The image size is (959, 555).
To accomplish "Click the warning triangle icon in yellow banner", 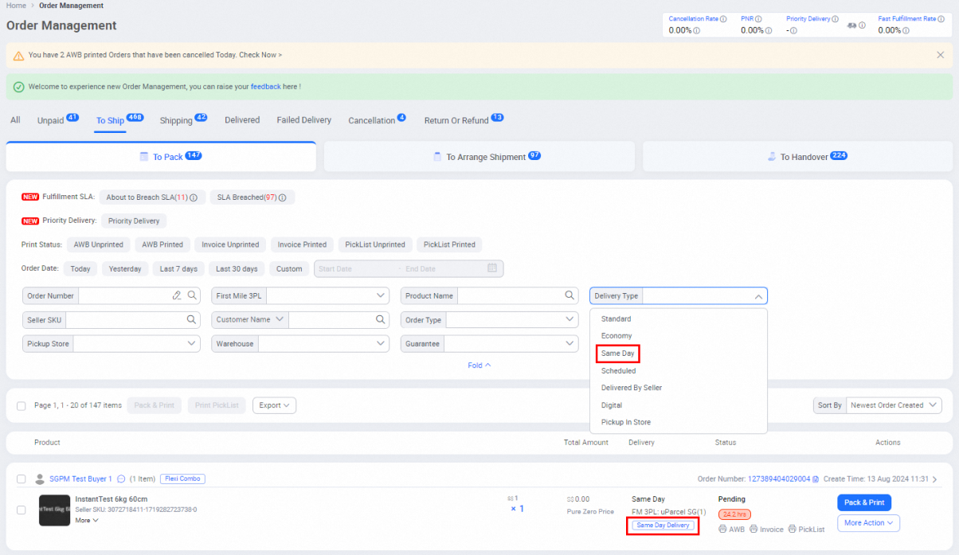I will coord(18,56).
